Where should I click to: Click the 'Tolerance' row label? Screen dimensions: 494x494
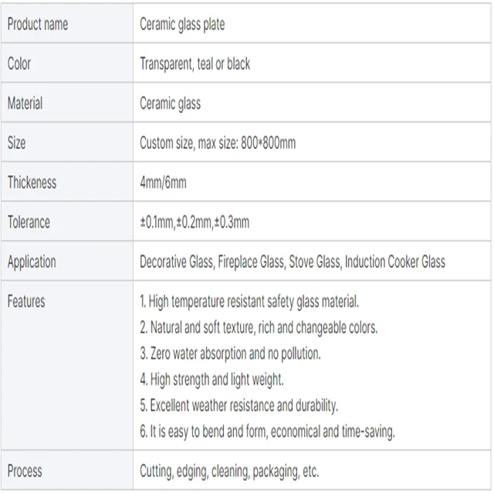pyautogui.click(x=29, y=222)
